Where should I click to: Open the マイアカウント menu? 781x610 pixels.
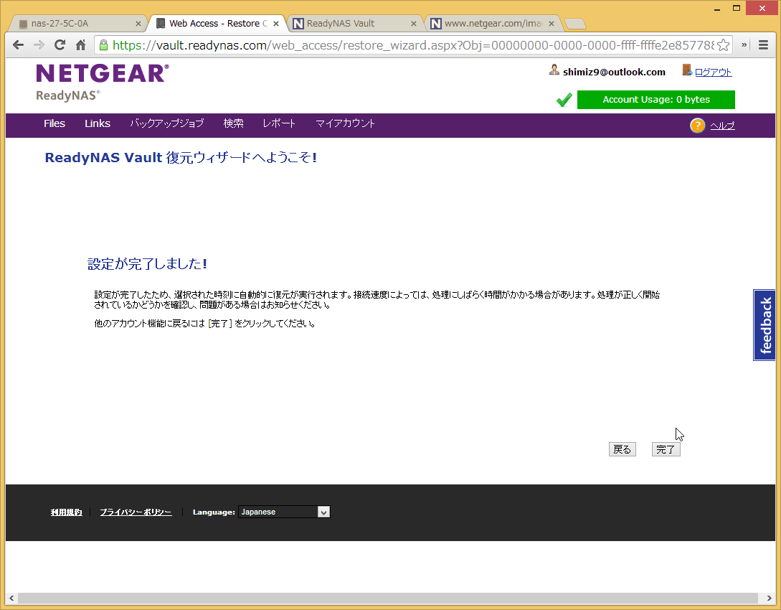[345, 123]
